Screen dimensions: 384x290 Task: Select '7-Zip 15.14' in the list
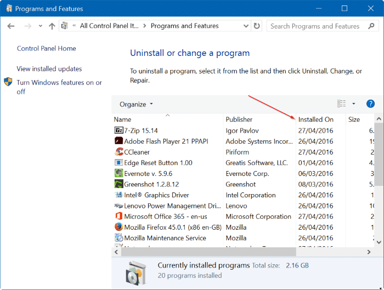point(141,130)
